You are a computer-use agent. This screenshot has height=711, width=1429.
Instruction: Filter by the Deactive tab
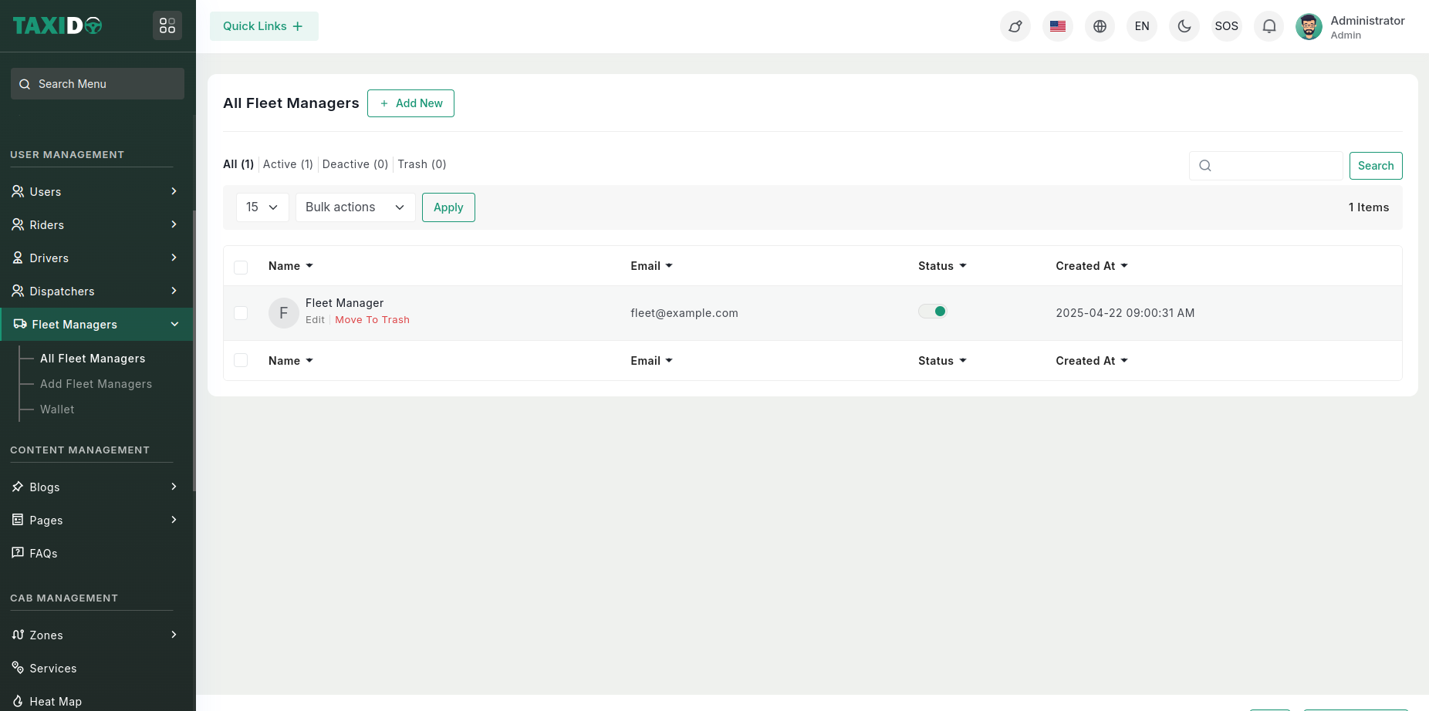coord(355,164)
